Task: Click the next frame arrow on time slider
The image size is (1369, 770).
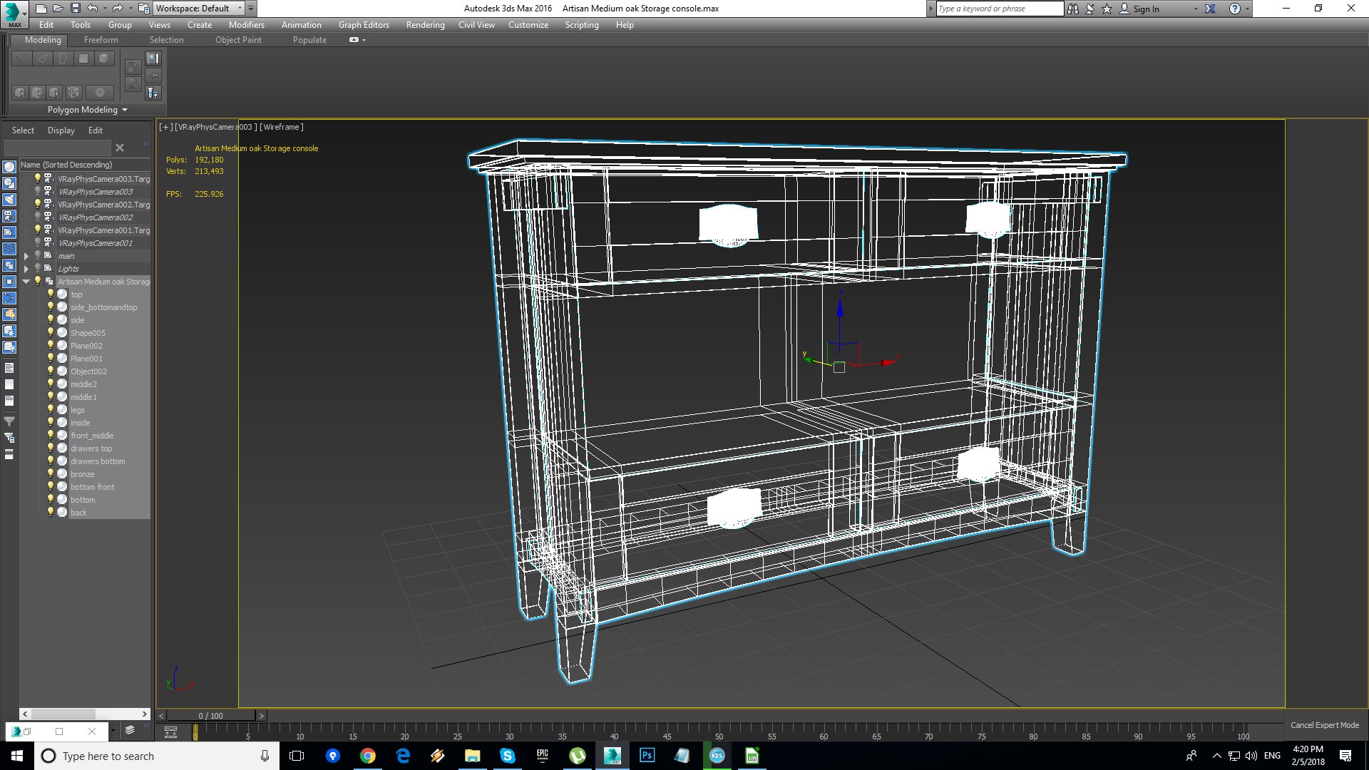Action: (261, 716)
